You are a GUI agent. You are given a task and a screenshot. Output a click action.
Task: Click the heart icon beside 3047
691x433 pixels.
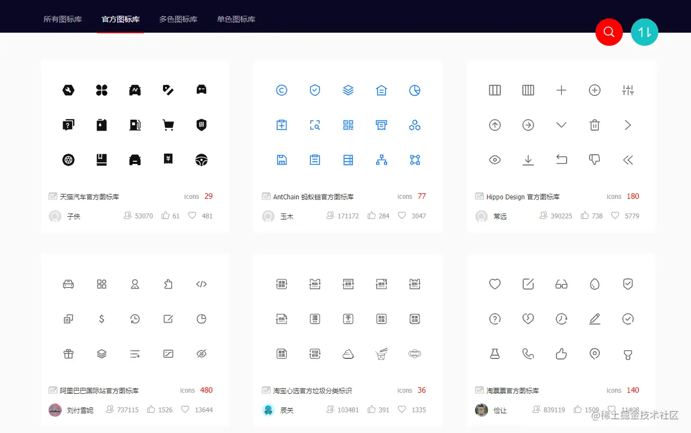pyautogui.click(x=402, y=216)
